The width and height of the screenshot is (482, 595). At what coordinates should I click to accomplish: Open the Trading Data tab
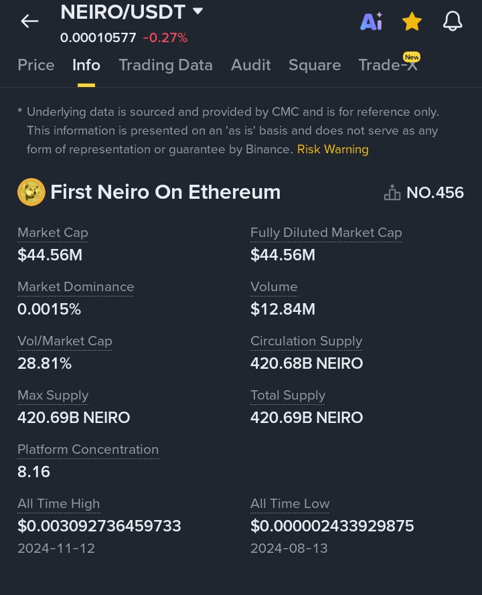[x=165, y=65]
